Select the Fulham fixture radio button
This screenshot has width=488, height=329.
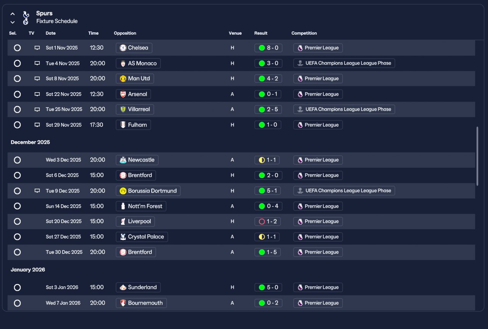[x=17, y=125]
